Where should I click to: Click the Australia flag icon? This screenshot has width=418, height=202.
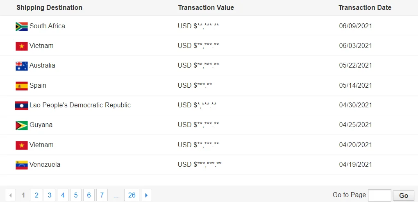click(x=21, y=66)
